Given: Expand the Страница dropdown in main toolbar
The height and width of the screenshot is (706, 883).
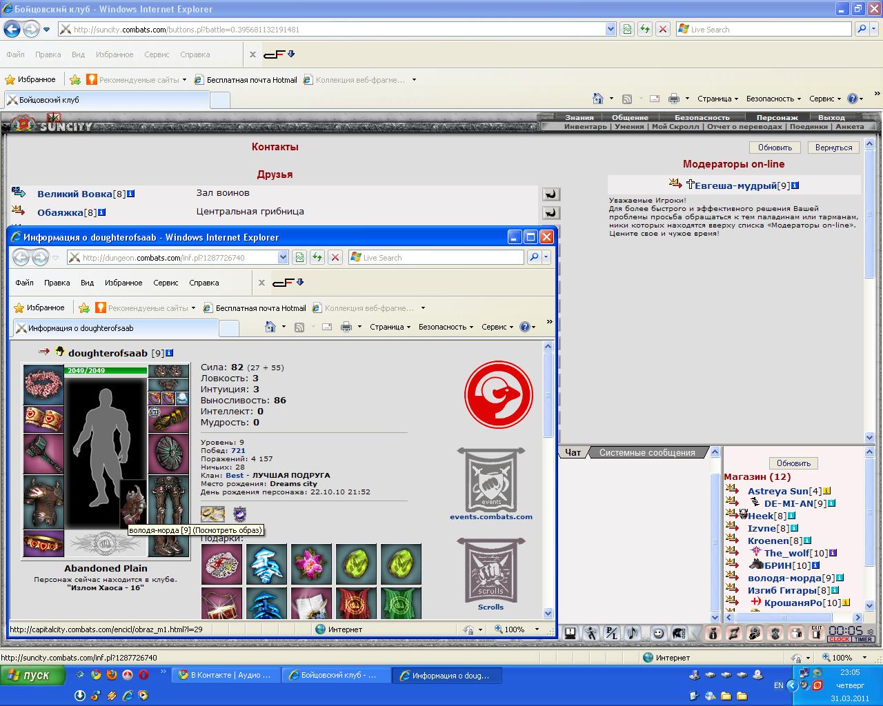Looking at the screenshot, I should pos(718,99).
